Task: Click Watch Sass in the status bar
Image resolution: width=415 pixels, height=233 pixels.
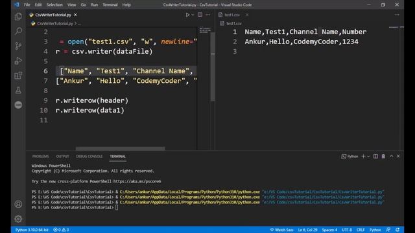Action: [281, 230]
